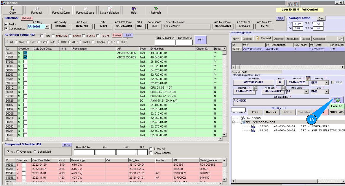Refresh the planning data
This screenshot has height=186, width=345.
click(x=156, y=11)
